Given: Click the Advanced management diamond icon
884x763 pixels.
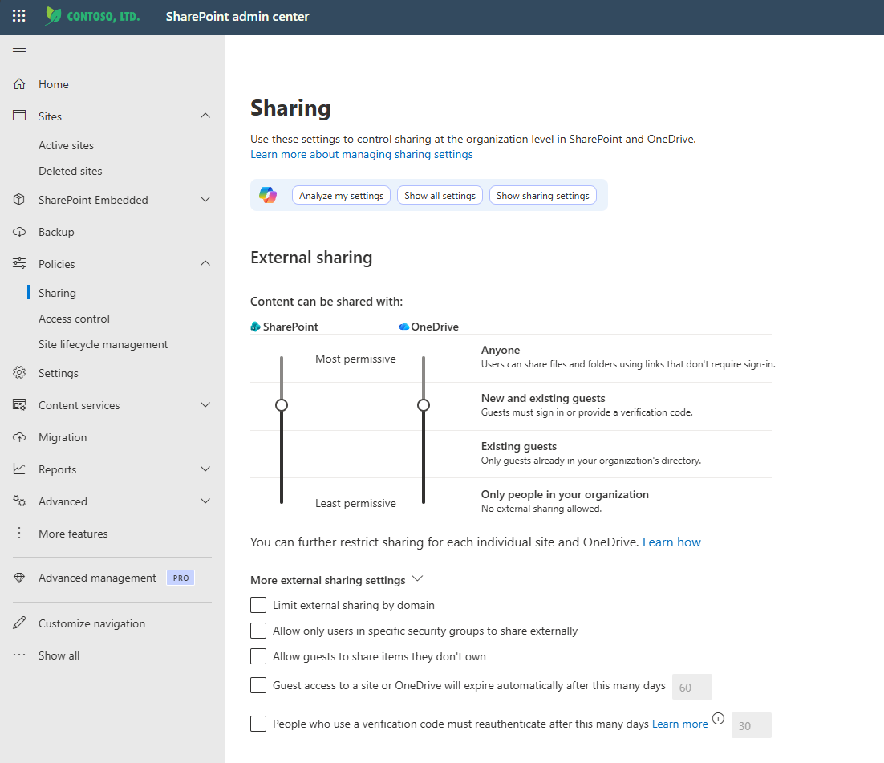Looking at the screenshot, I should 19,578.
